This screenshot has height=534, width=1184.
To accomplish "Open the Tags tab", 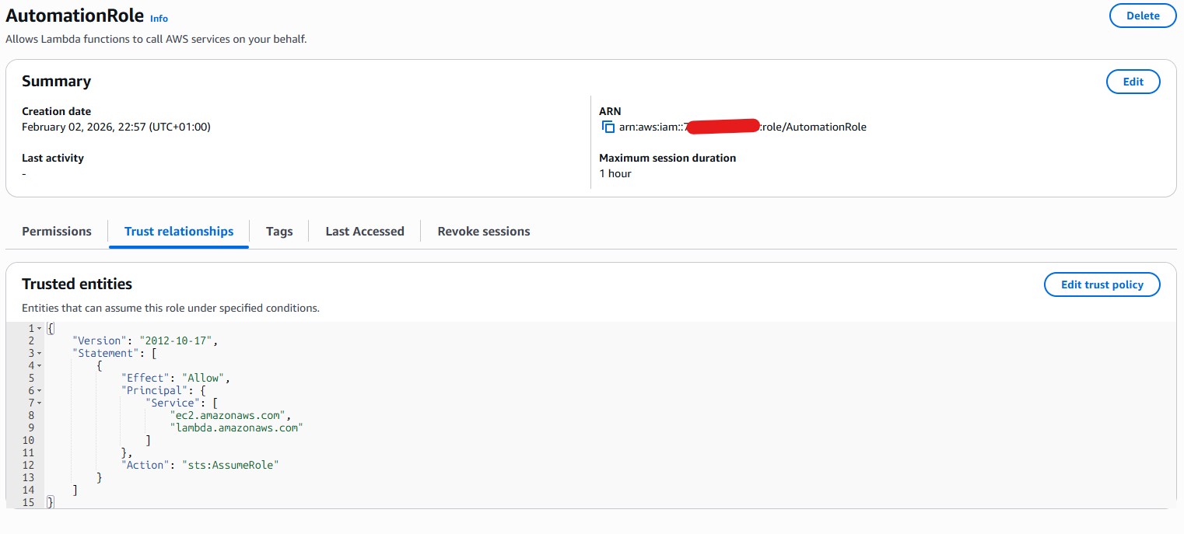I will point(279,231).
